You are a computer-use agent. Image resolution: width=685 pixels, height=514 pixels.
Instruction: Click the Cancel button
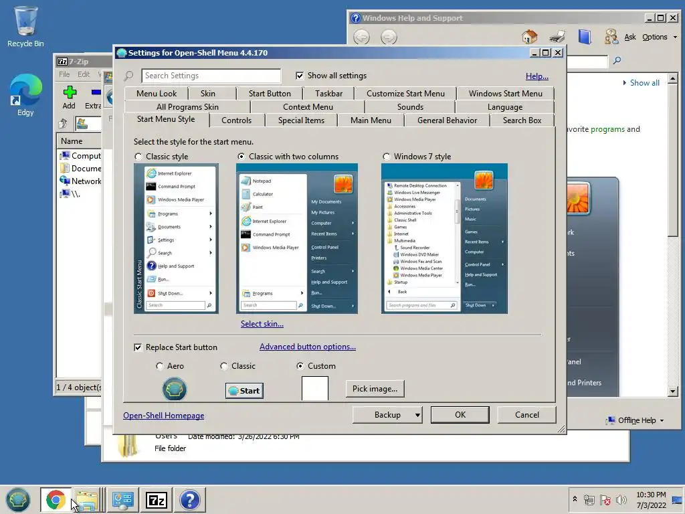[x=526, y=415]
